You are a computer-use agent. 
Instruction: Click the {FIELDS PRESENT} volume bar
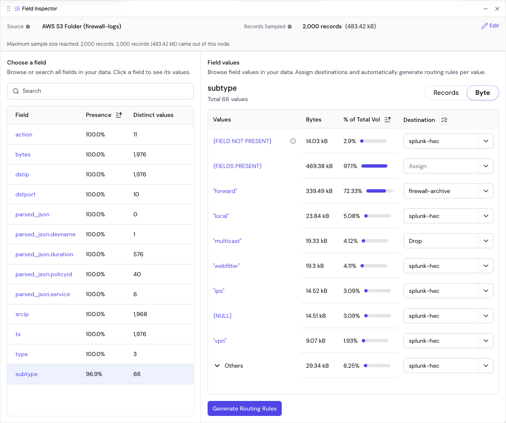(374, 166)
